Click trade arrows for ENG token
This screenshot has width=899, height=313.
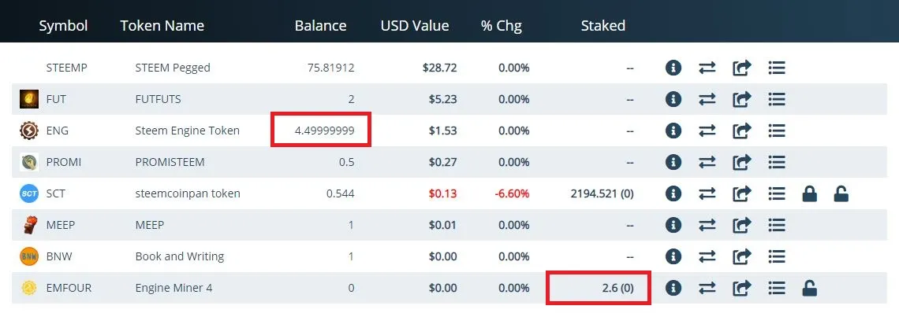point(707,131)
